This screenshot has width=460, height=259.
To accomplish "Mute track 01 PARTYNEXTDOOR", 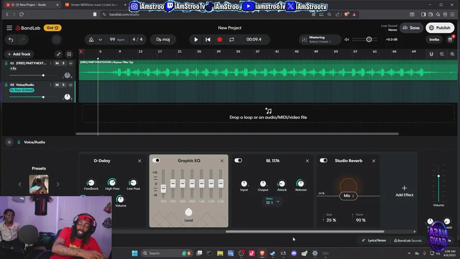I will (x=57, y=63).
